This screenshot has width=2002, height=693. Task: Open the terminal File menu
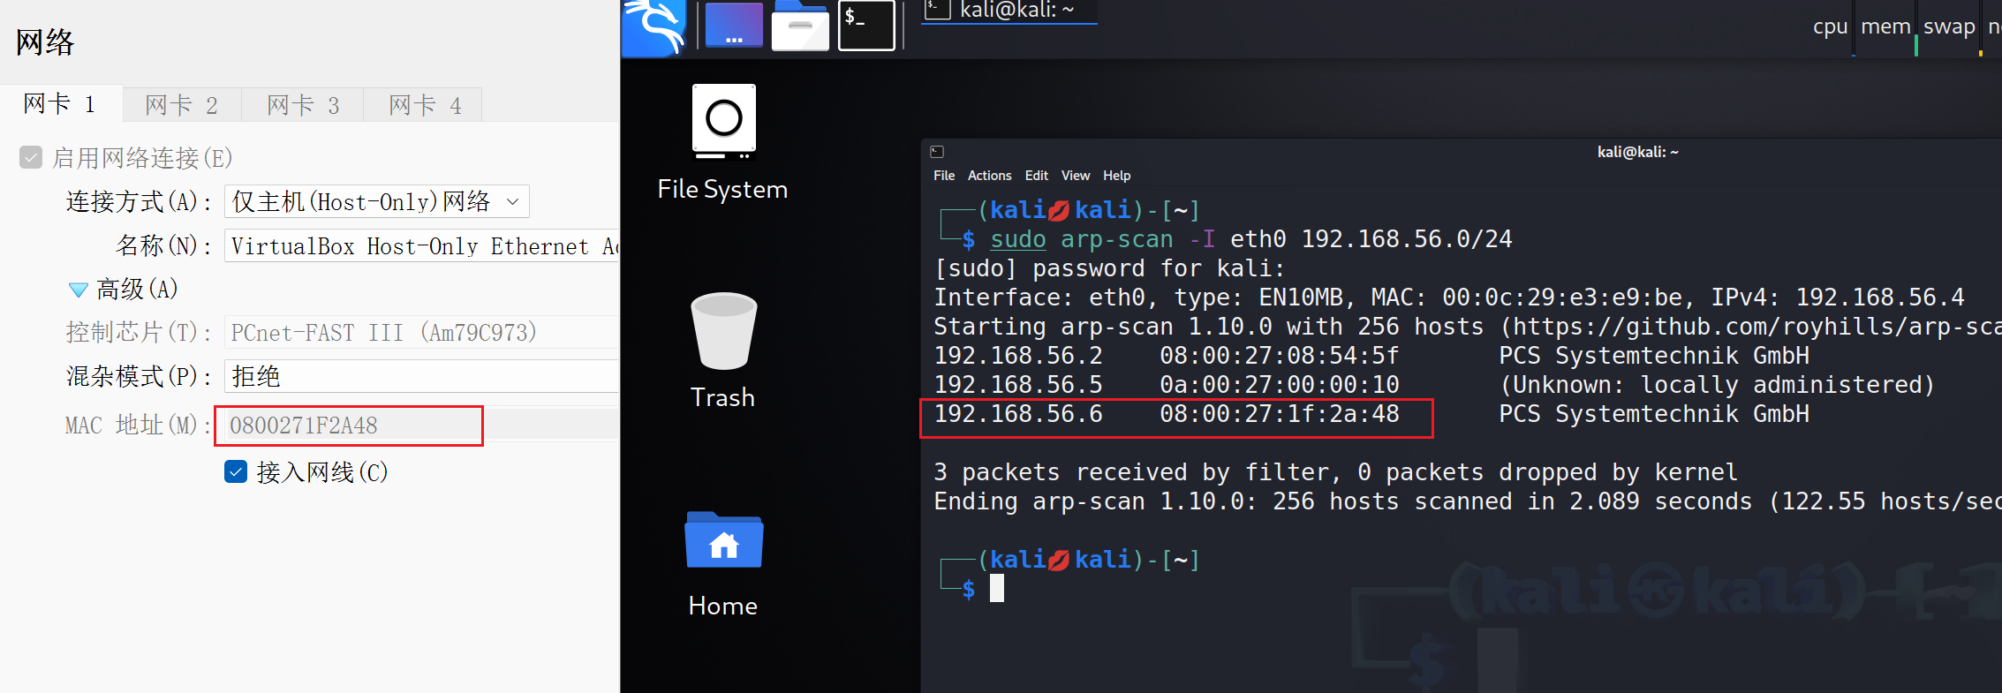pyautogui.click(x=944, y=176)
